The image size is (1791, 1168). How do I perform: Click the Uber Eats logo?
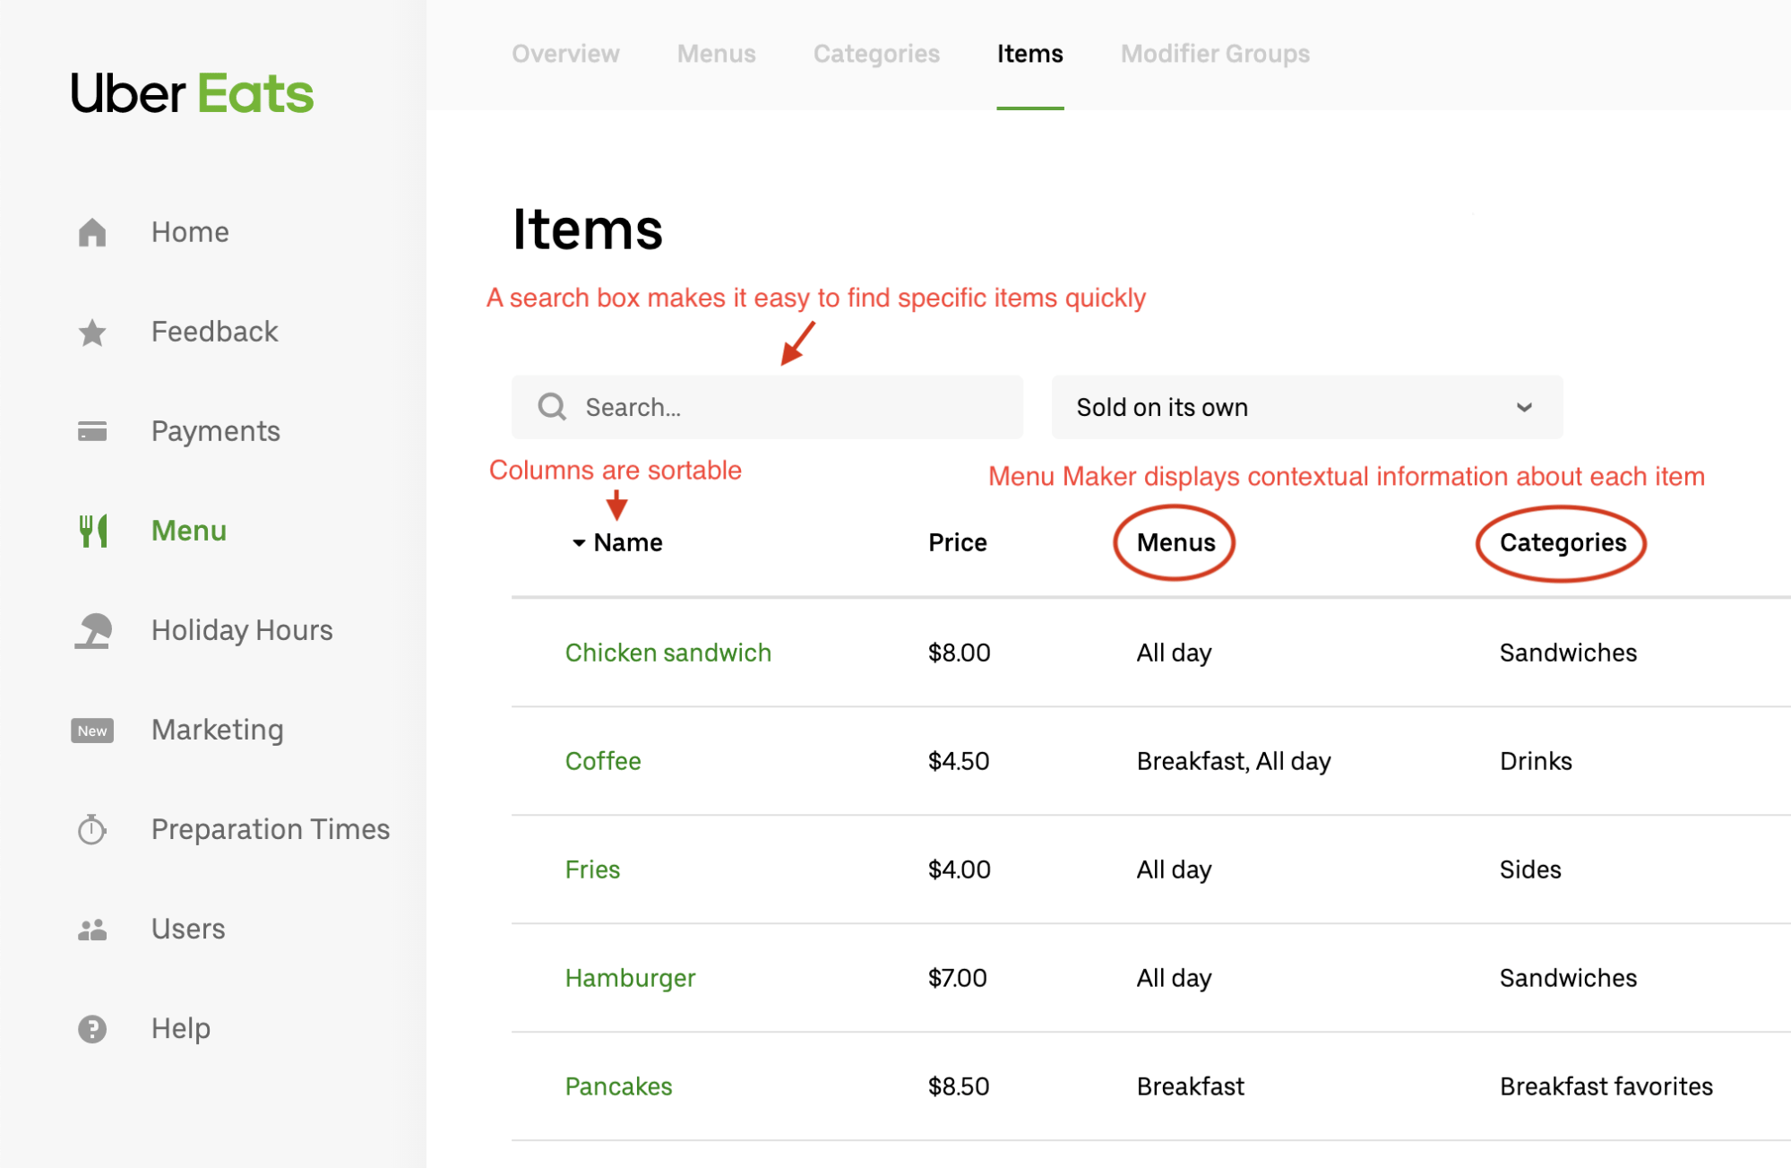(192, 93)
